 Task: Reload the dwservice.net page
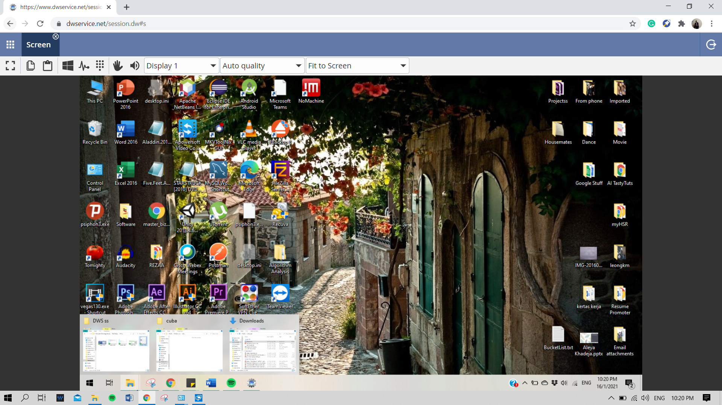[x=40, y=24]
